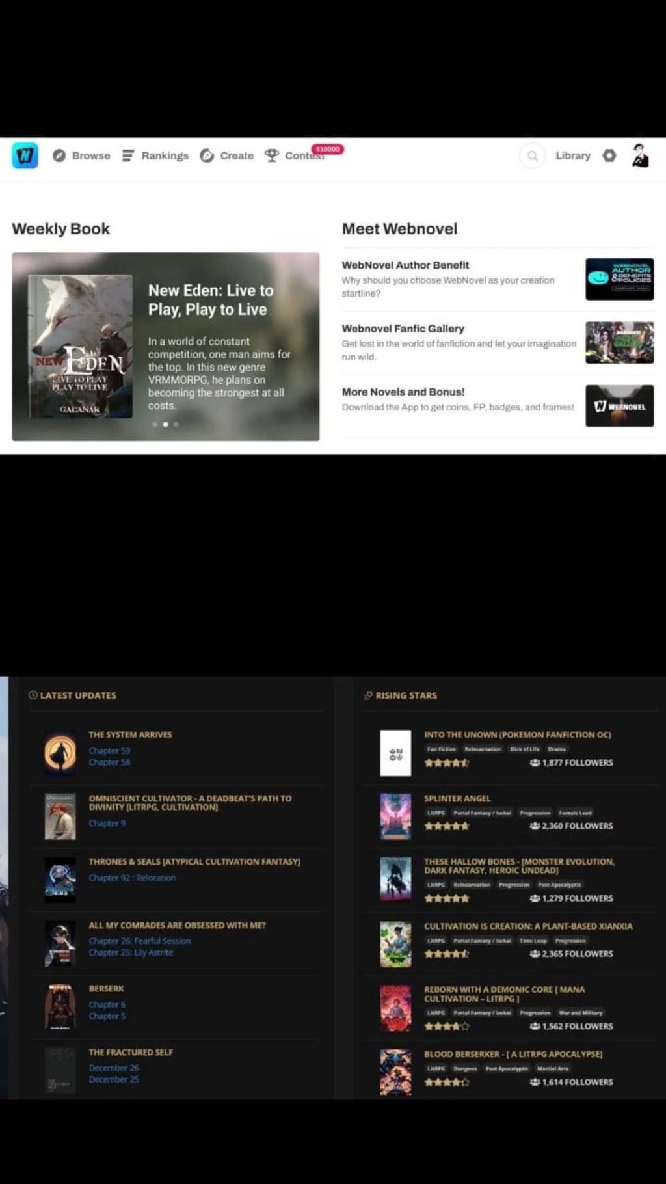Click the Berserk cover thumbnail
This screenshot has height=1184, width=666.
coord(60,1006)
